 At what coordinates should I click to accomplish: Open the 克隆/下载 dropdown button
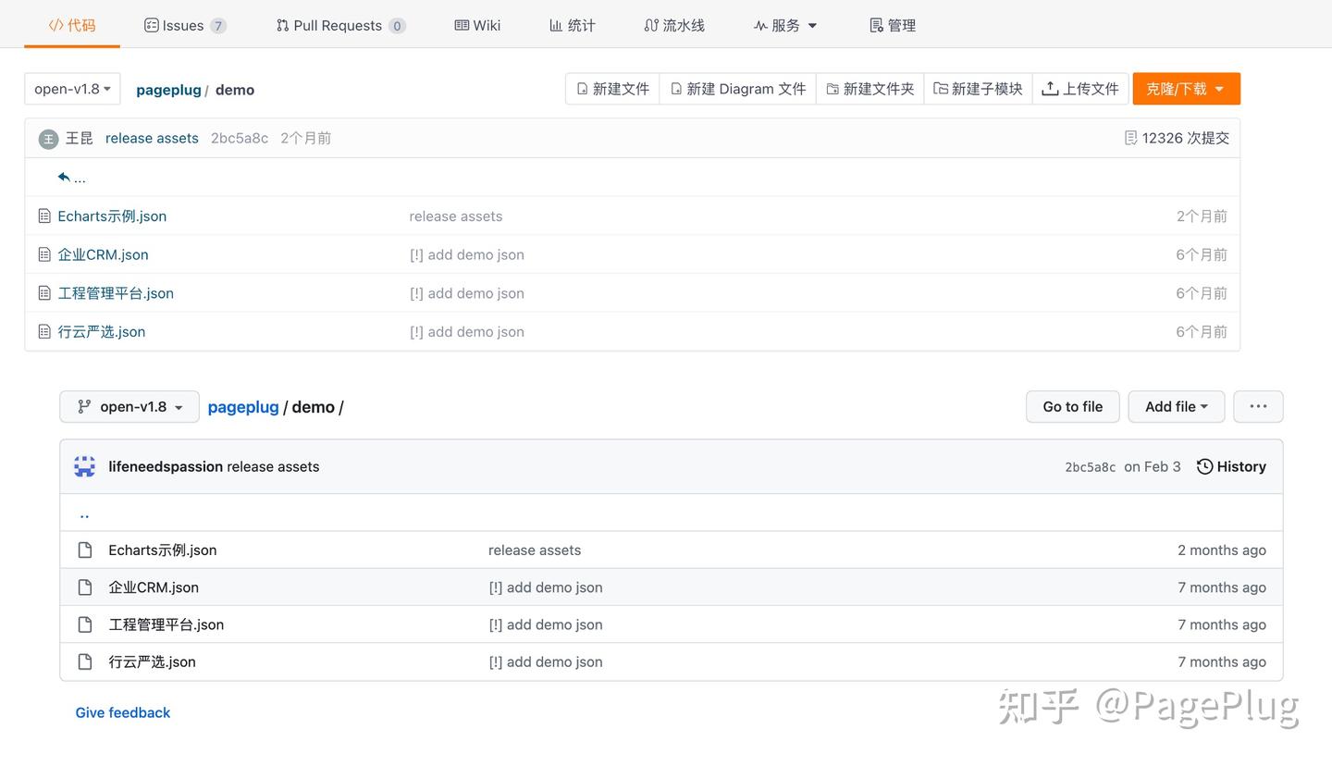[1186, 89]
